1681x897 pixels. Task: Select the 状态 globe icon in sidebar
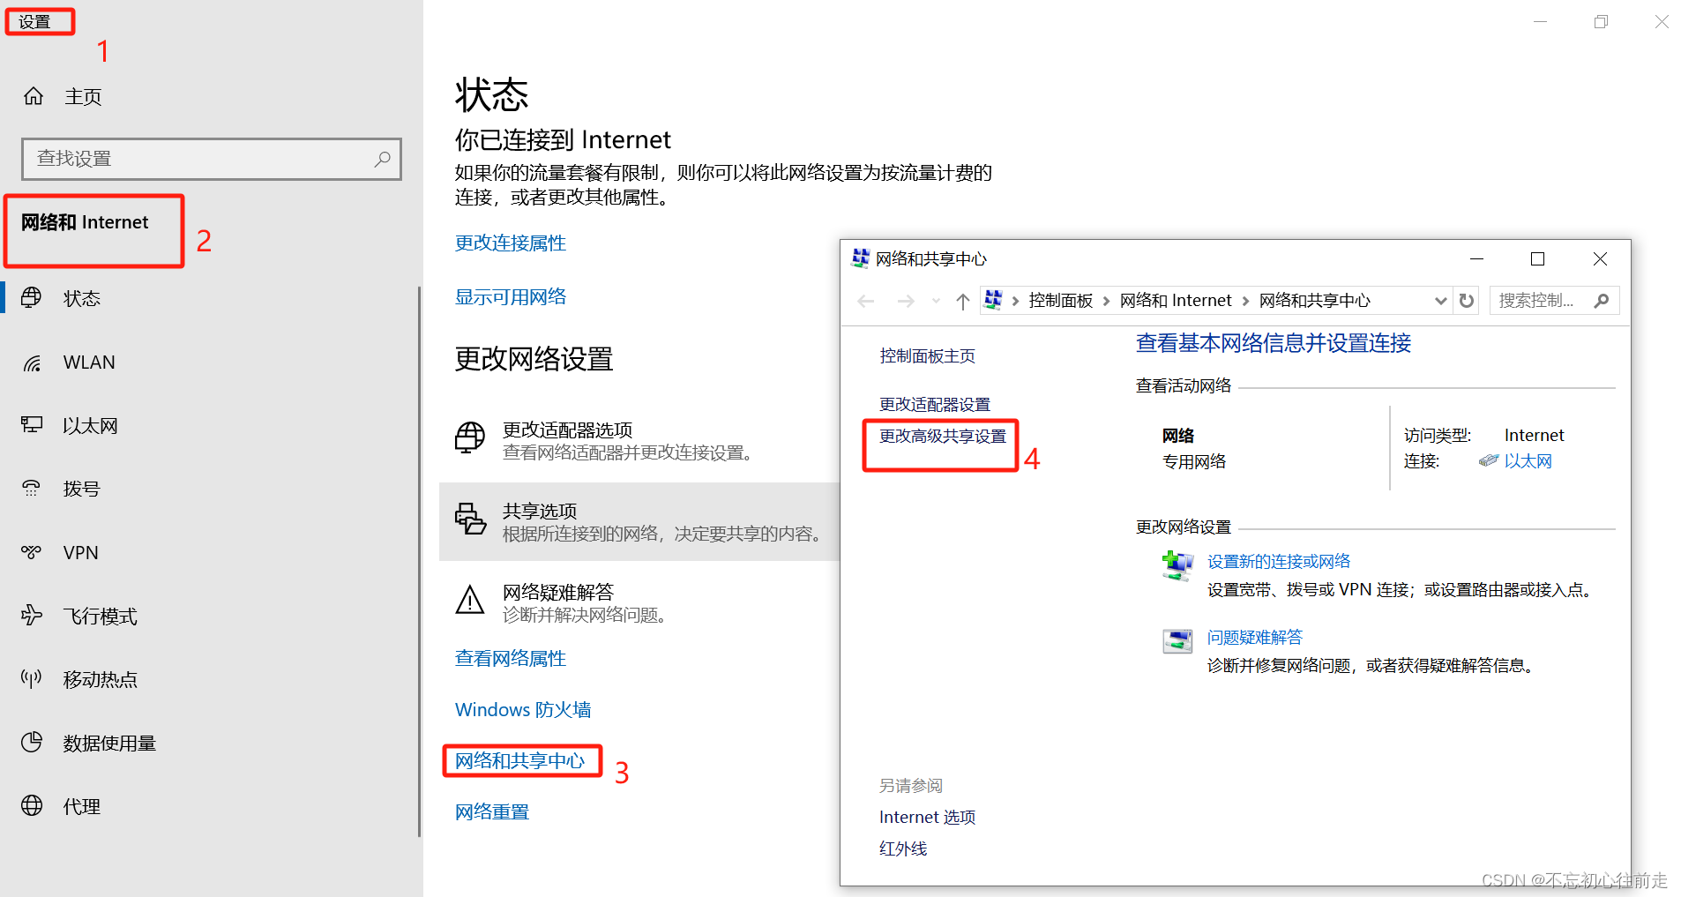(x=32, y=298)
